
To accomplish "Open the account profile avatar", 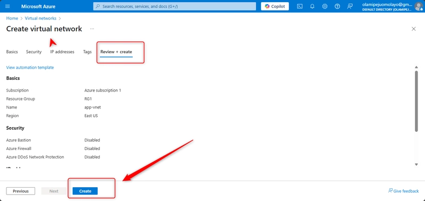I will pos(419,6).
